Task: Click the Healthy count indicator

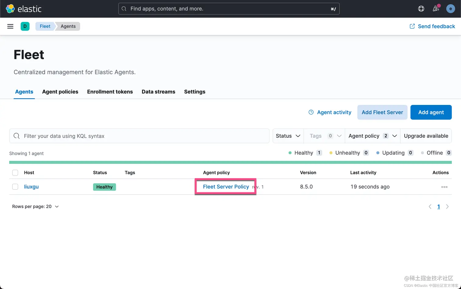Action: (305, 153)
